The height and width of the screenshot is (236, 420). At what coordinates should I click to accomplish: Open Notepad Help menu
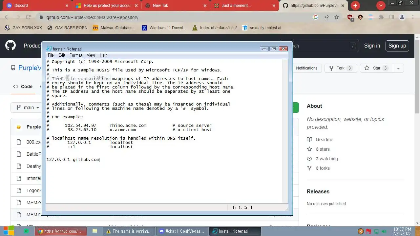coord(104,55)
